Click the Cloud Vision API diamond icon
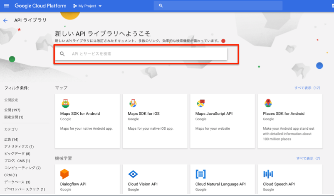This screenshot has height=196, width=334. [133, 174]
